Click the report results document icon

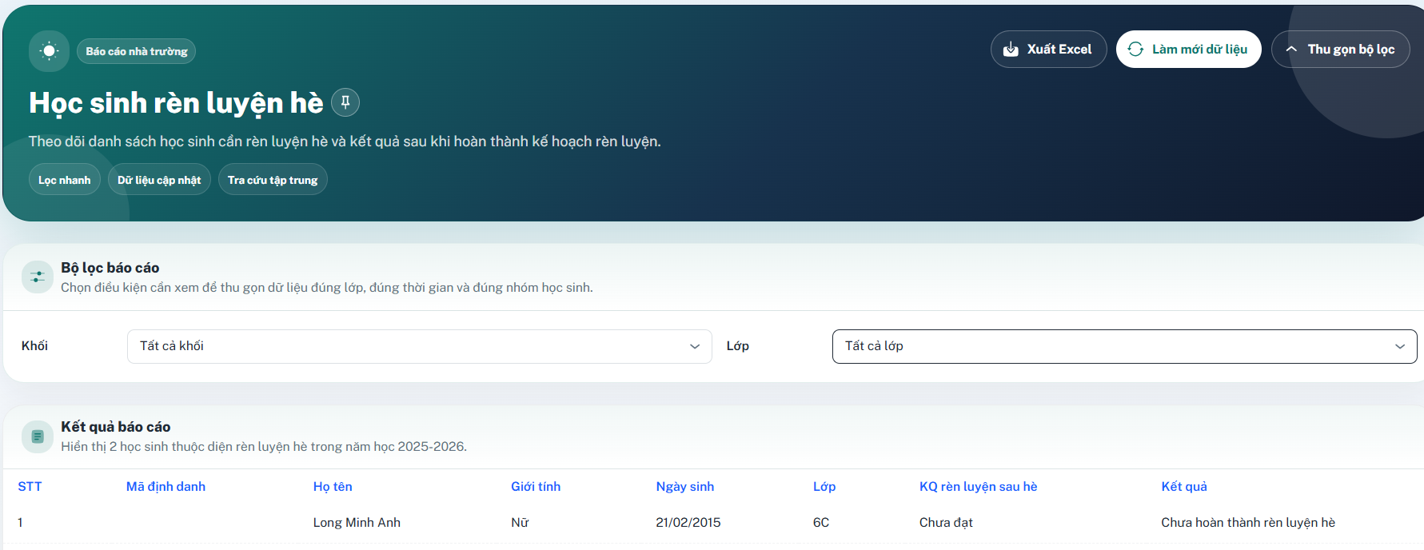(x=38, y=436)
